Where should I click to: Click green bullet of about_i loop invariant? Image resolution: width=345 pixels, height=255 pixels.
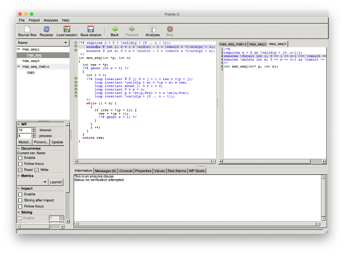click(76, 86)
